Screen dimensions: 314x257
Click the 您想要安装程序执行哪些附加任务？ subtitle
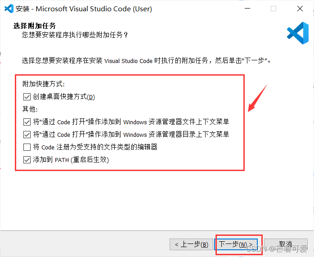[75, 35]
